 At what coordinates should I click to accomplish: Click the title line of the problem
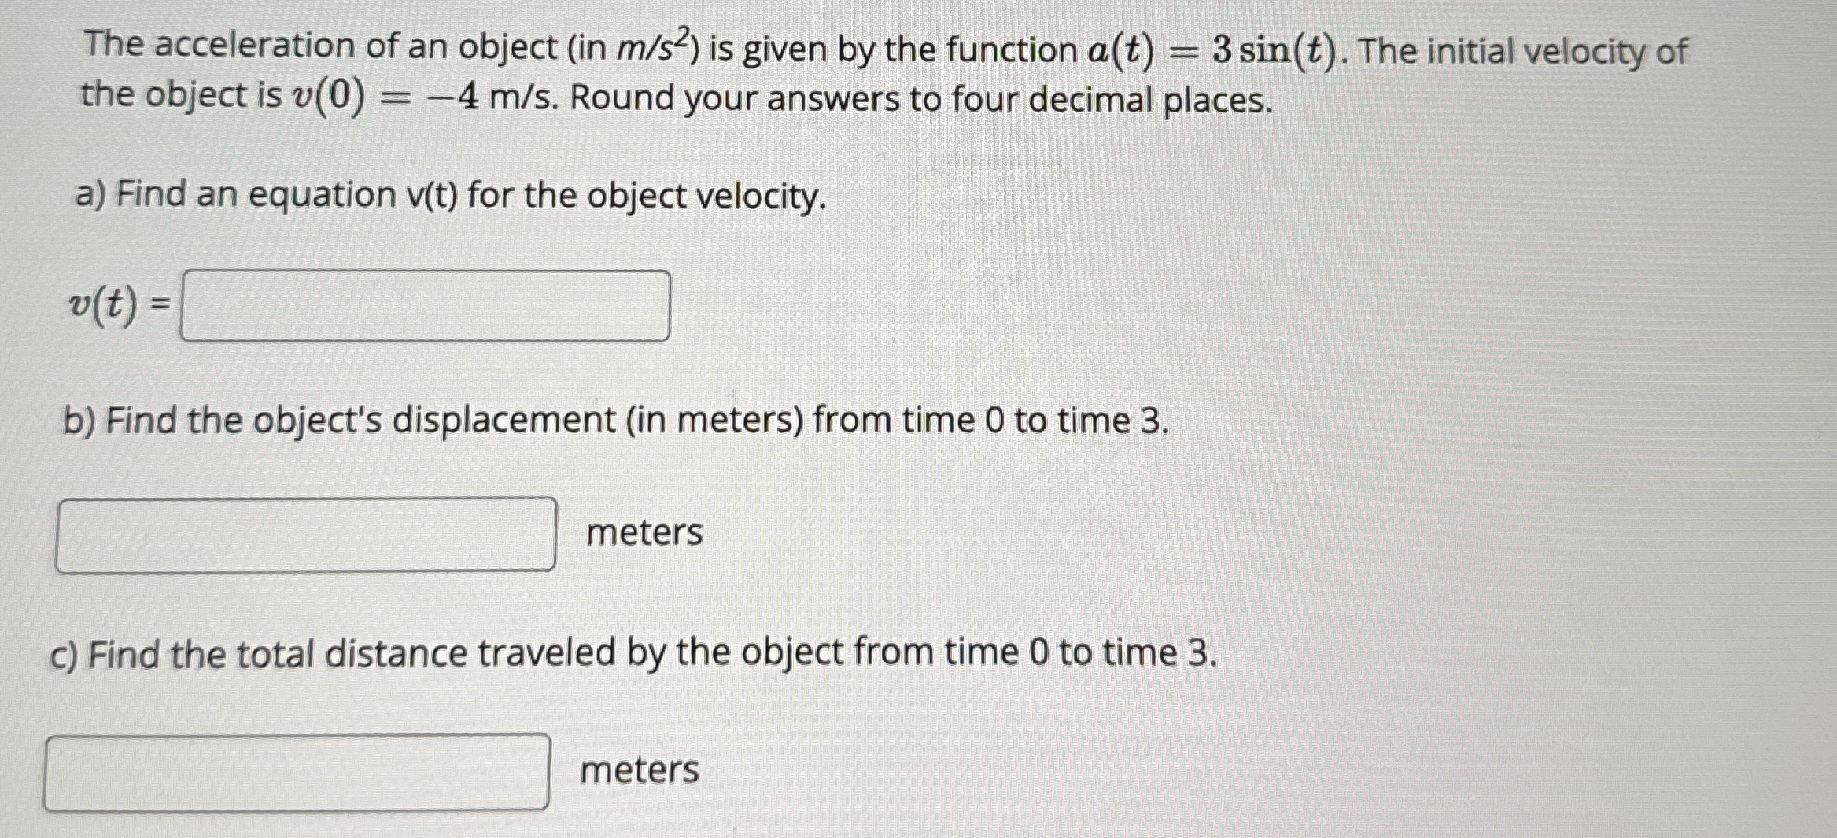[x=865, y=49]
